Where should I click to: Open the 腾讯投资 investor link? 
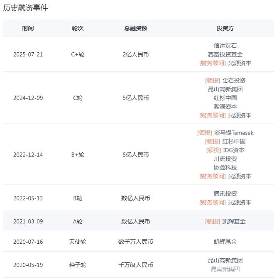click(225, 194)
